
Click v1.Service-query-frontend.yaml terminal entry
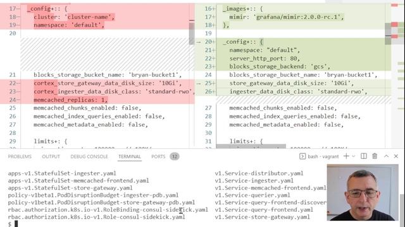[264, 210]
